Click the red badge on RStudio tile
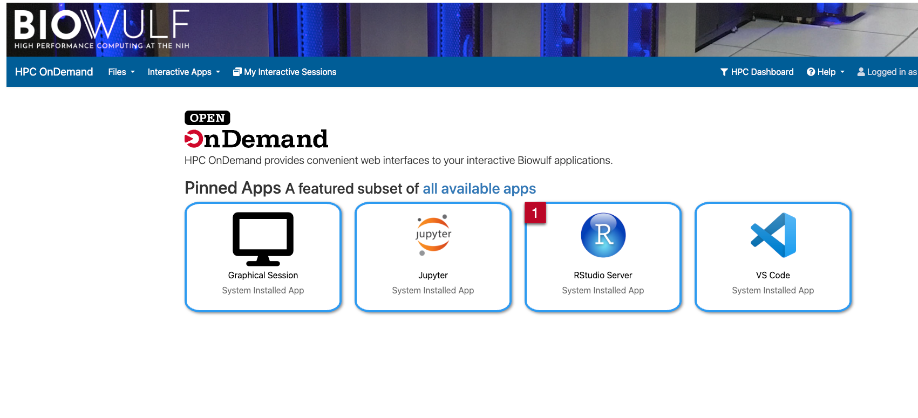The height and width of the screenshot is (418, 918). (x=535, y=213)
